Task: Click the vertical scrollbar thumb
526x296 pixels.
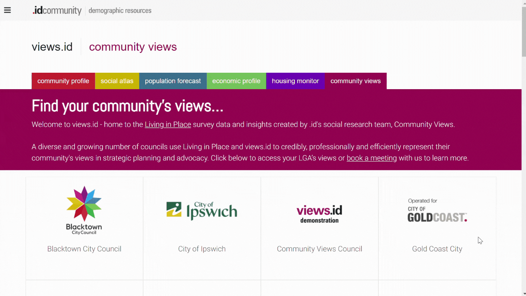Action: [x=523, y=33]
